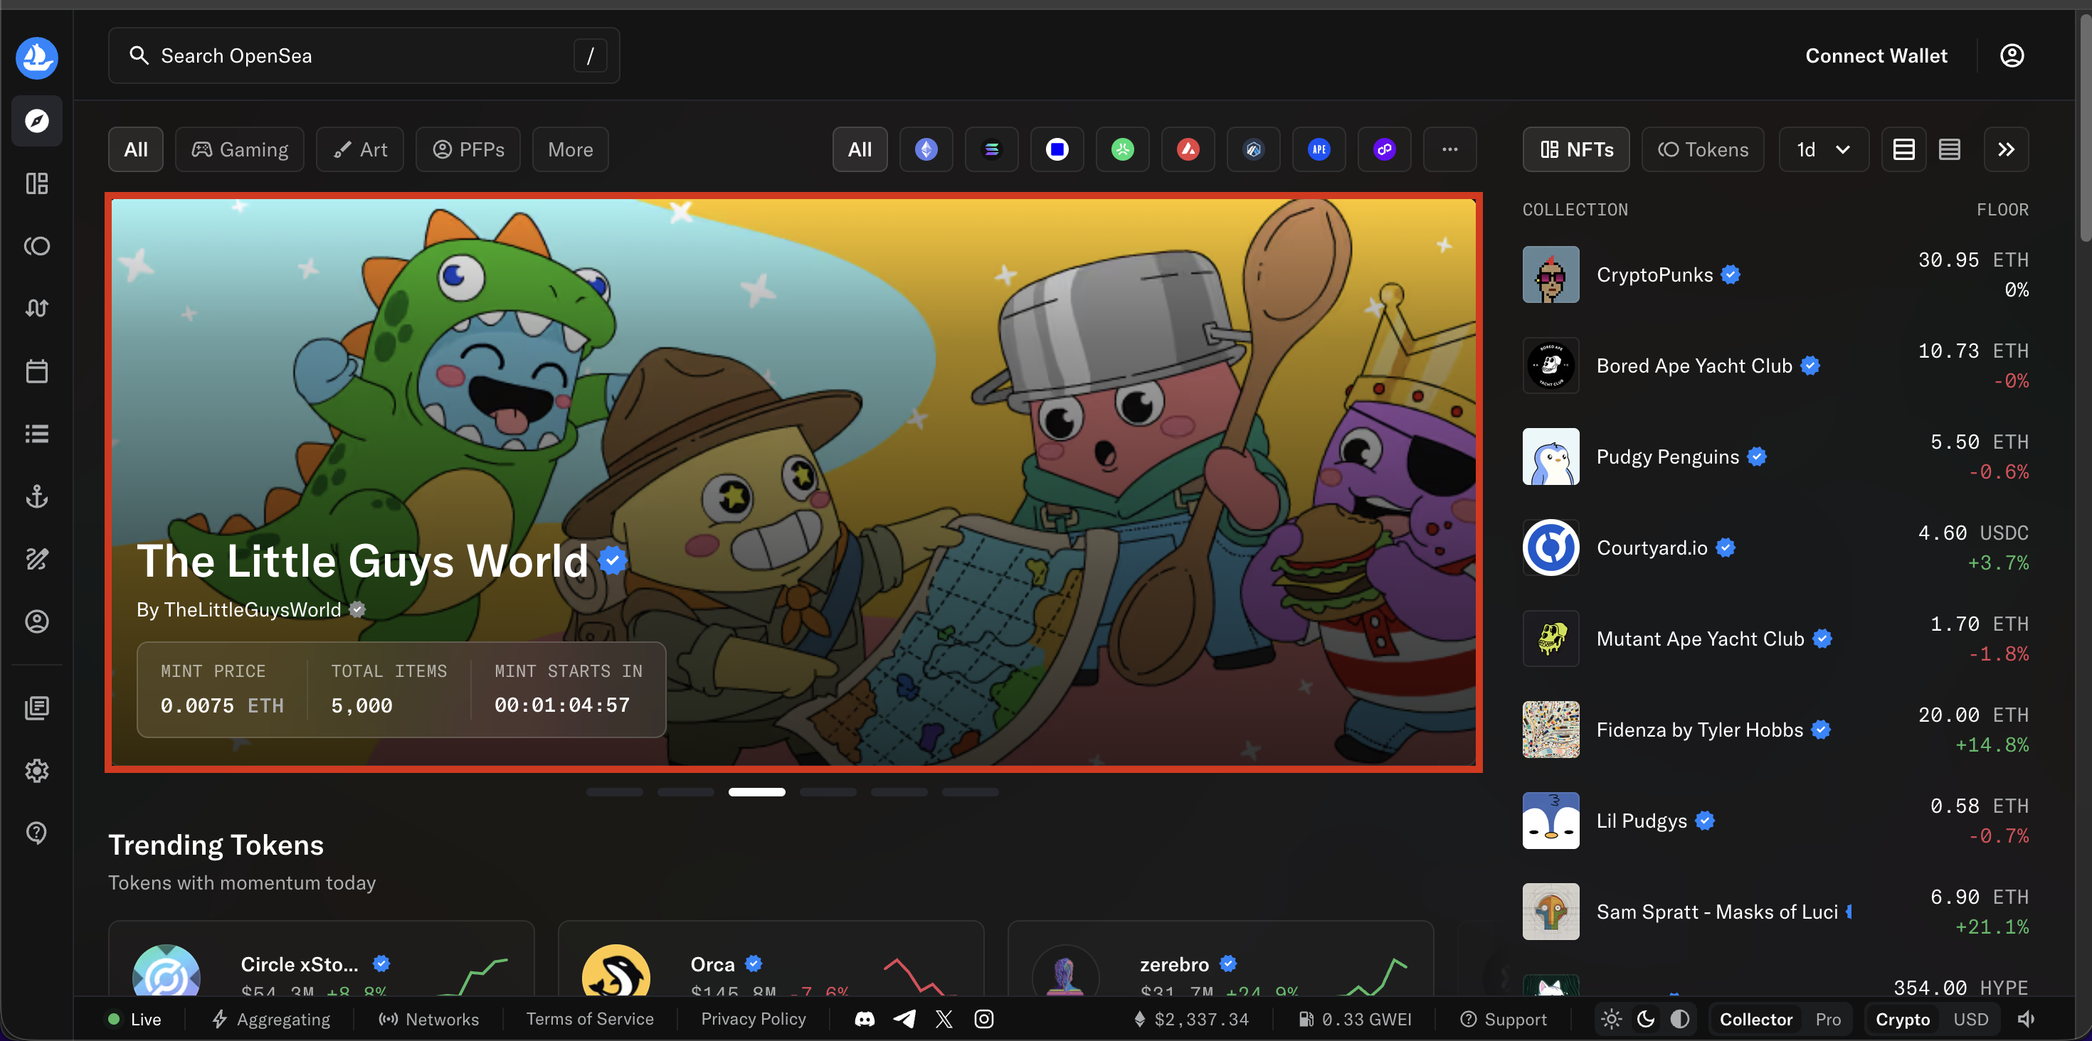
Task: Switch to the NFTs tab
Action: click(x=1575, y=149)
